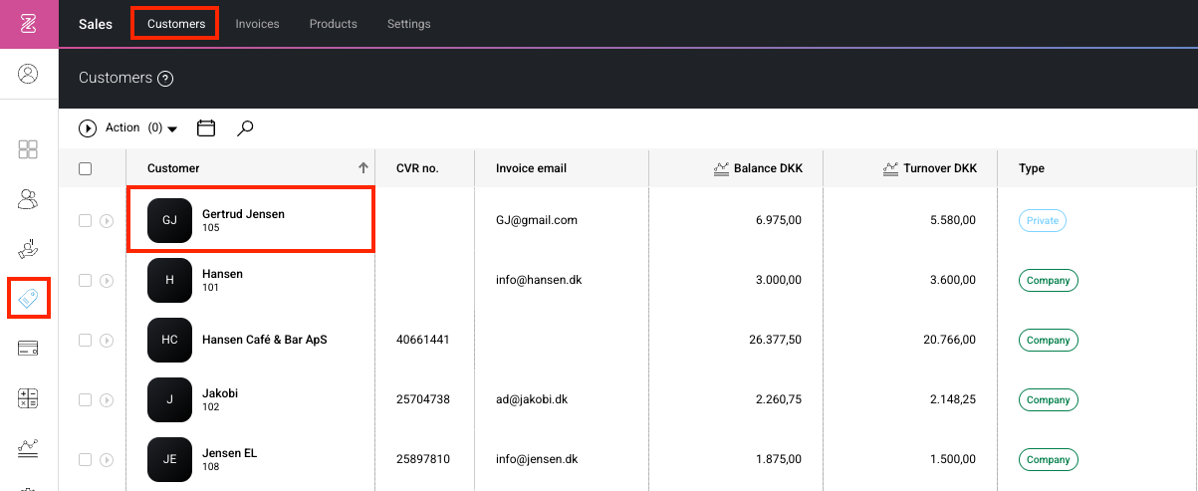Click the J avatar of Jakobi
The image size is (1198, 491).
tap(169, 399)
